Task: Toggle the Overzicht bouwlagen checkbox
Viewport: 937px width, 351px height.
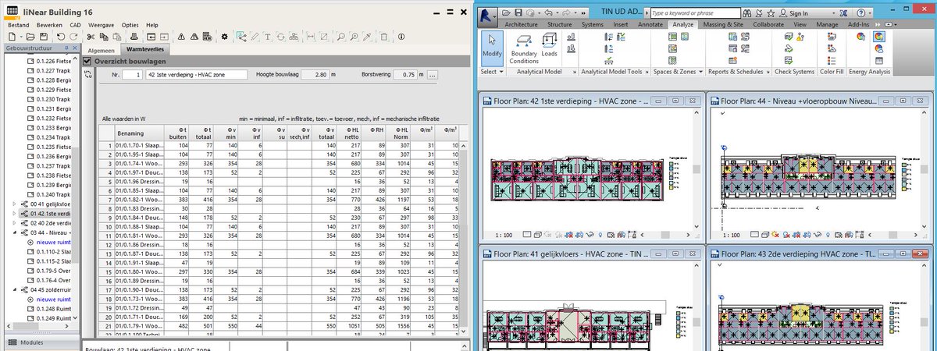Action: click(x=87, y=61)
